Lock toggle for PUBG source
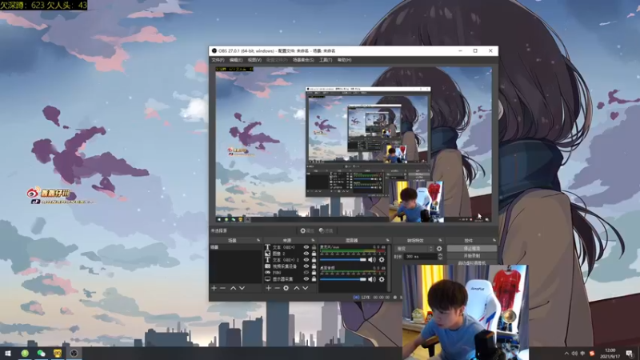This screenshot has width=640, height=360. click(314, 273)
